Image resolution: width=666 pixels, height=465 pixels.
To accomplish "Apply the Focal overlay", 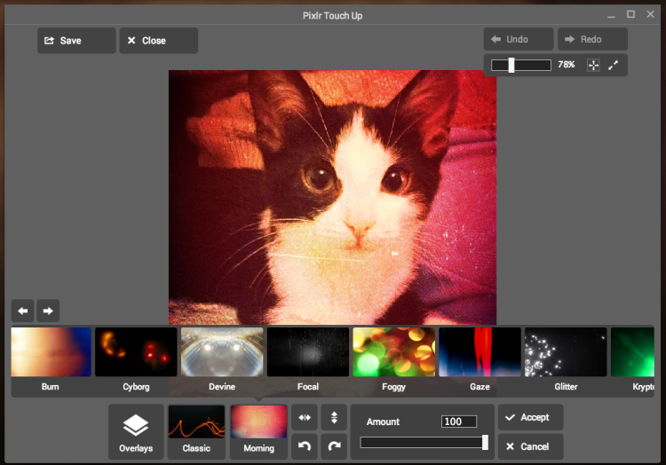I will [x=308, y=352].
